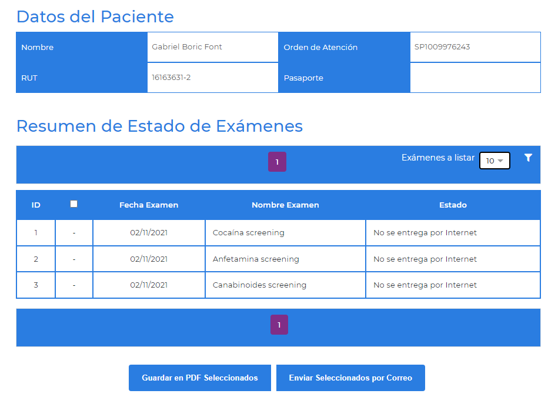
Task: Go to page 1 in top pagination
Action: (x=277, y=162)
